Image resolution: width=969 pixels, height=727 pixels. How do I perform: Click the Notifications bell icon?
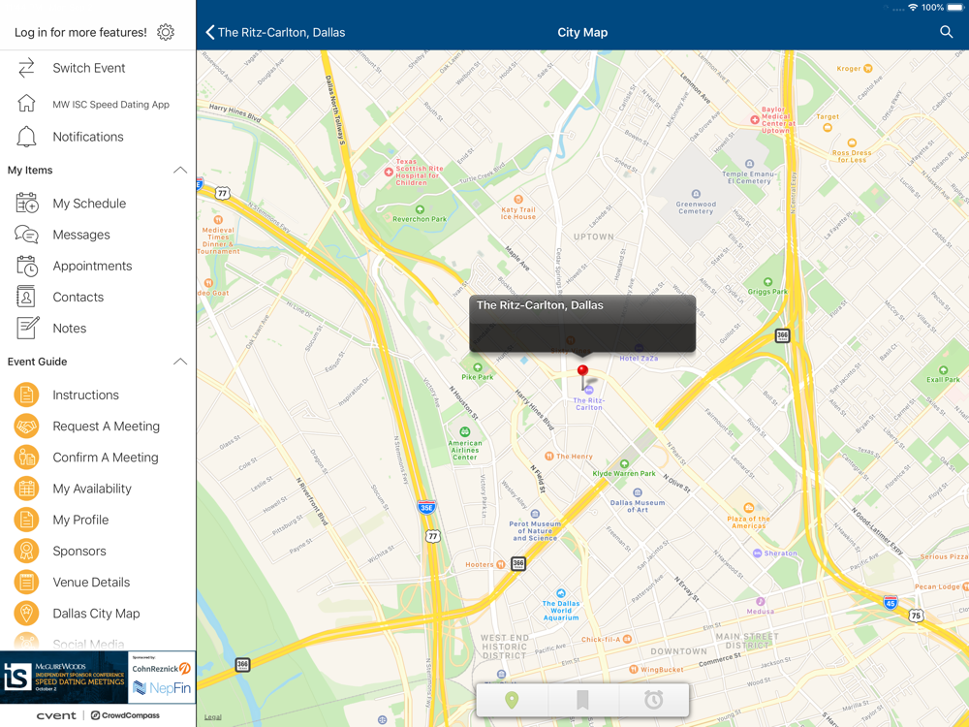[26, 137]
